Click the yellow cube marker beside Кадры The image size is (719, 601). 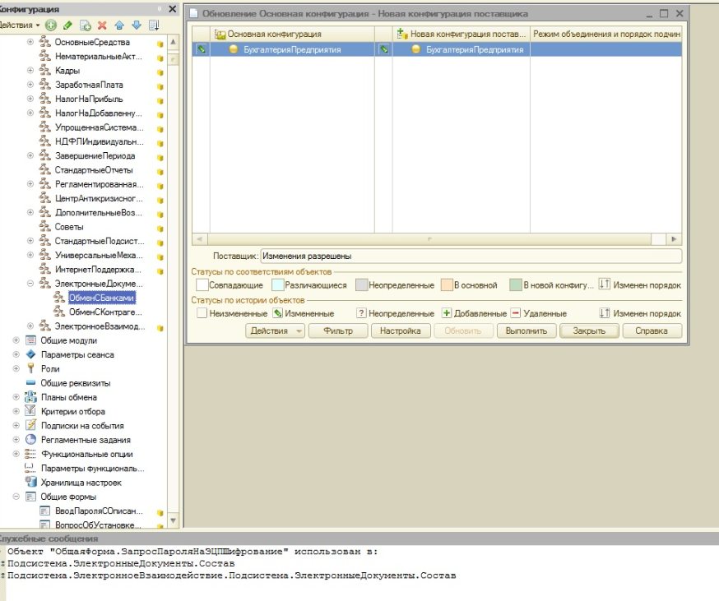(x=160, y=72)
